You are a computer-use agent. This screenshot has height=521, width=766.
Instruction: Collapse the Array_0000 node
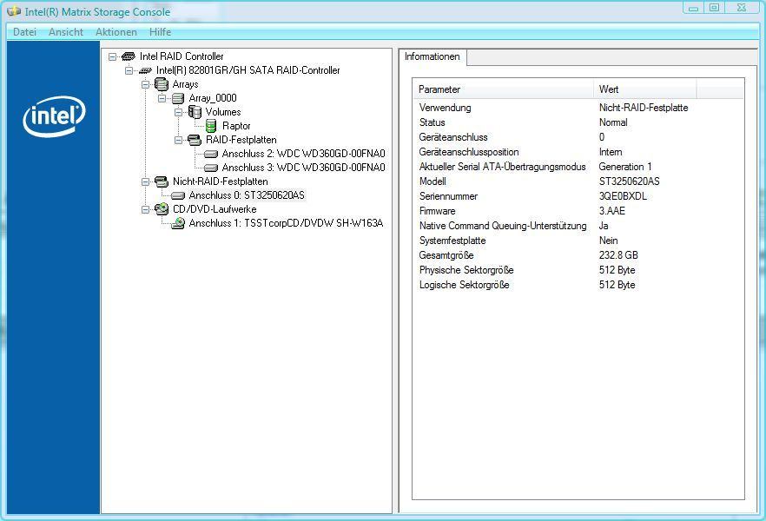click(162, 99)
